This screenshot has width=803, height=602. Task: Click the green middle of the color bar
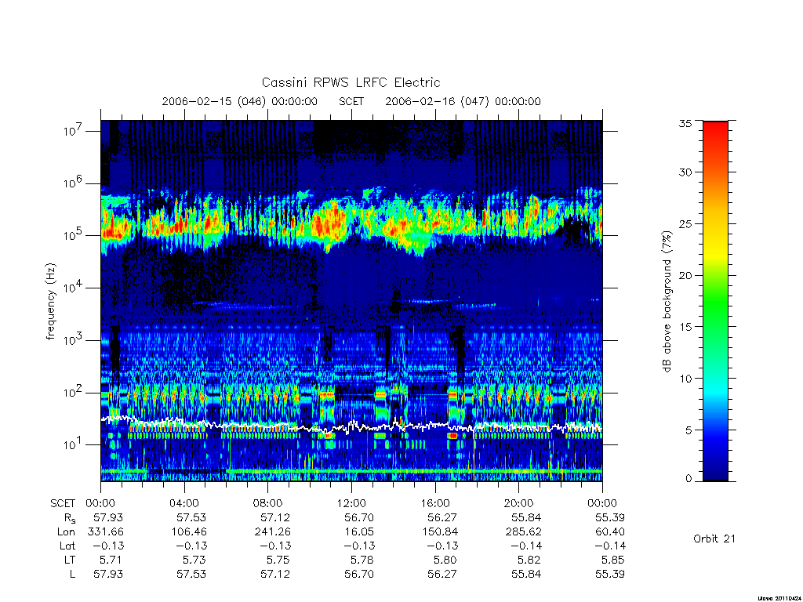pos(715,302)
